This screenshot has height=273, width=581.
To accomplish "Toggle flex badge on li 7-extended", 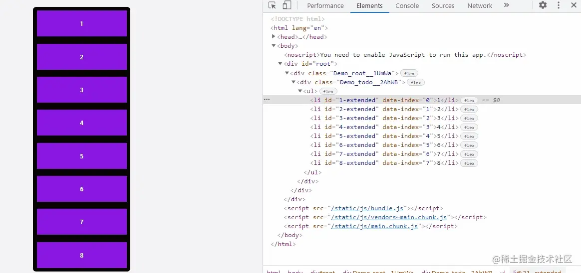I will (x=469, y=154).
